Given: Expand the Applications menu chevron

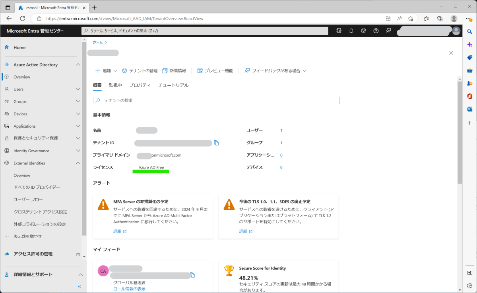Looking at the screenshot, I should pos(78,126).
